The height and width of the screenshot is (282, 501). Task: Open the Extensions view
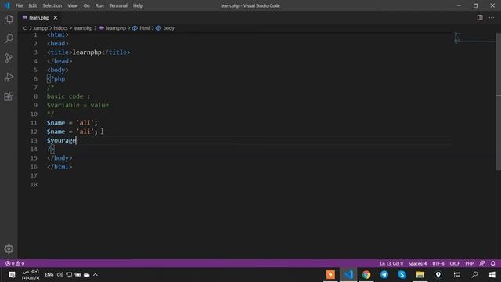pyautogui.click(x=9, y=96)
